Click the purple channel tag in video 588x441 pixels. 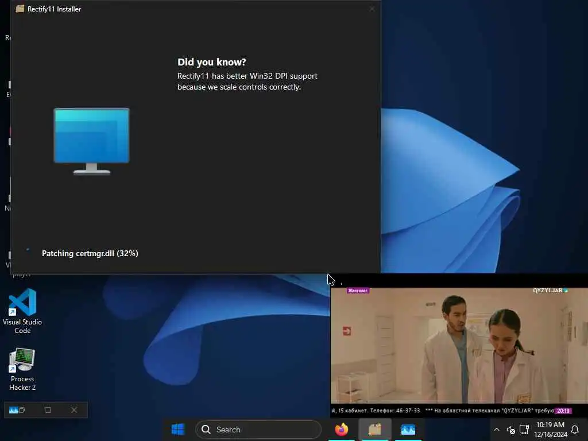pyautogui.click(x=358, y=291)
